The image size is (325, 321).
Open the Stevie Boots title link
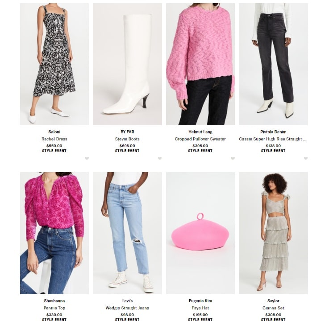pyautogui.click(x=127, y=139)
